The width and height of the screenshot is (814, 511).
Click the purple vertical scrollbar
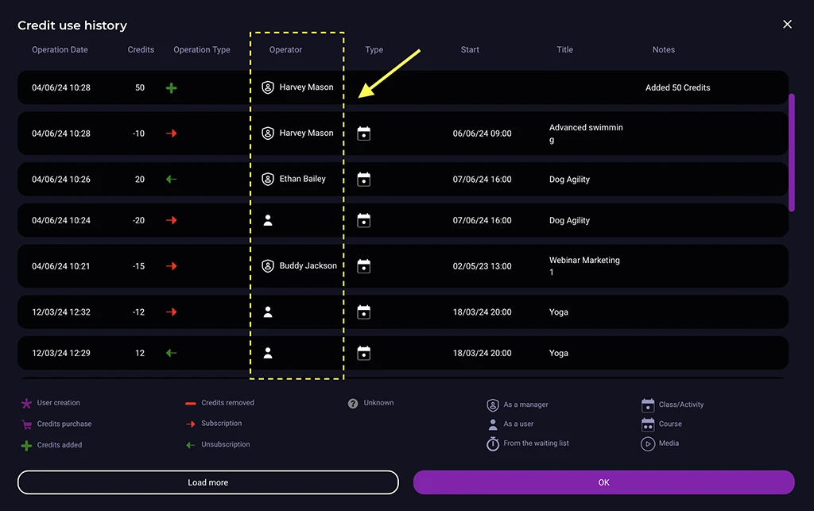791,153
